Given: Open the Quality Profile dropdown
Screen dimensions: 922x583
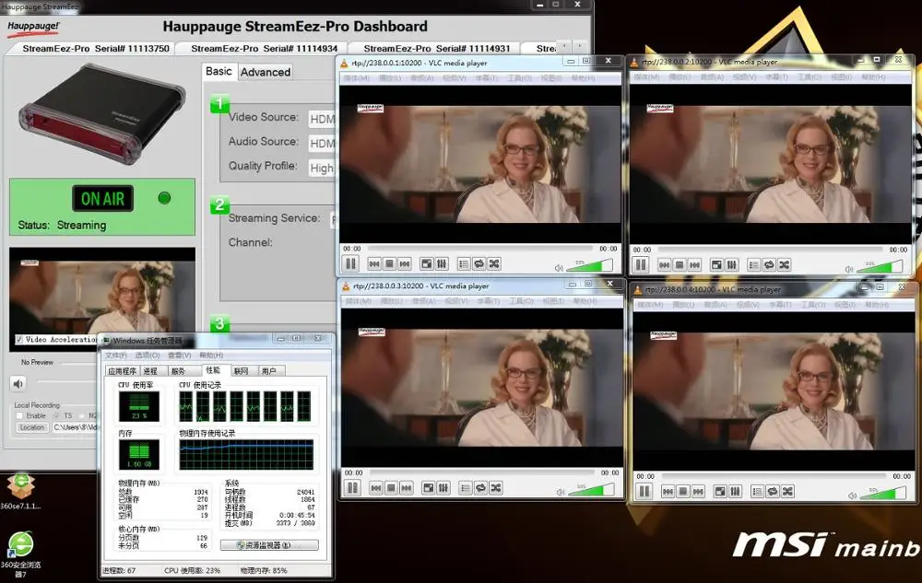Looking at the screenshot, I should (x=322, y=168).
